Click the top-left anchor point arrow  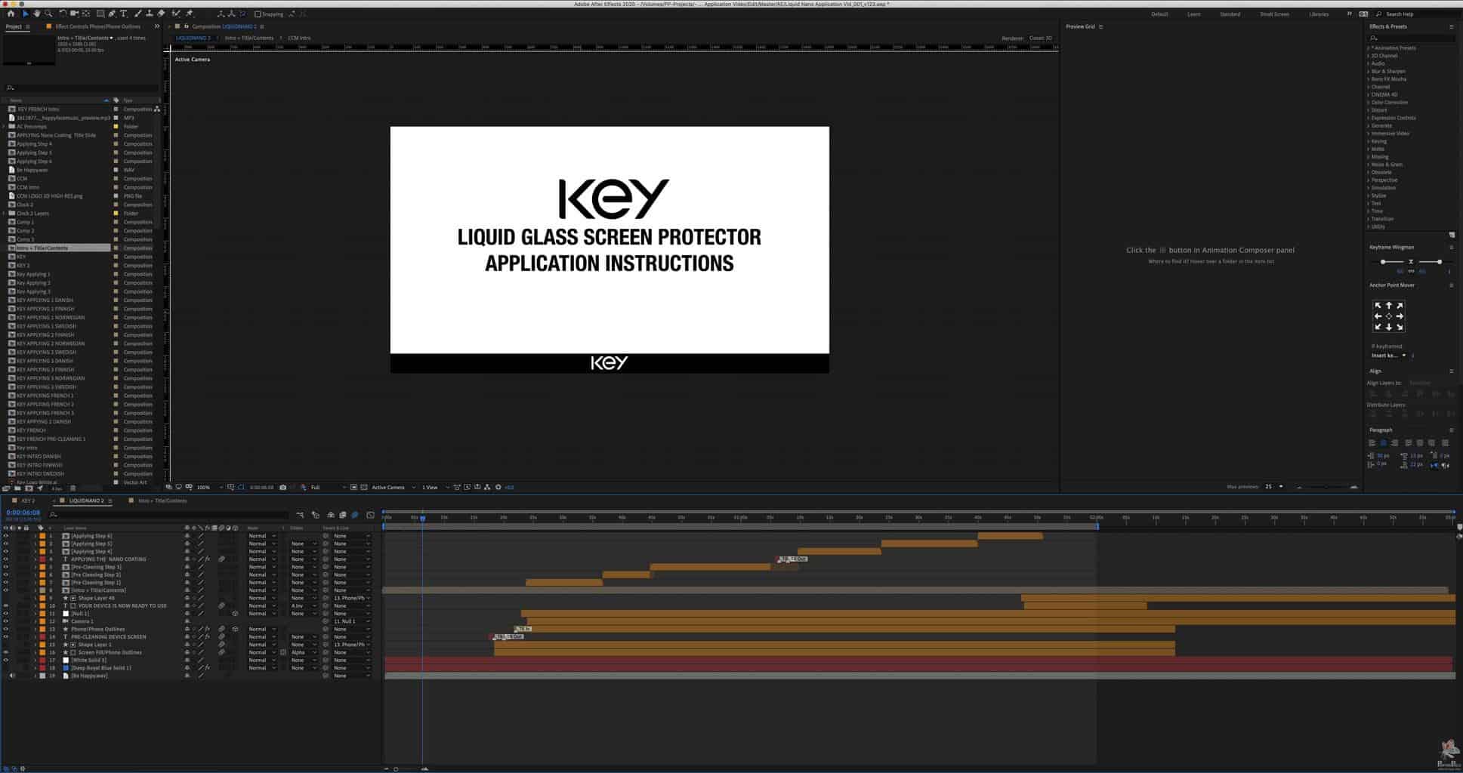tap(1378, 306)
